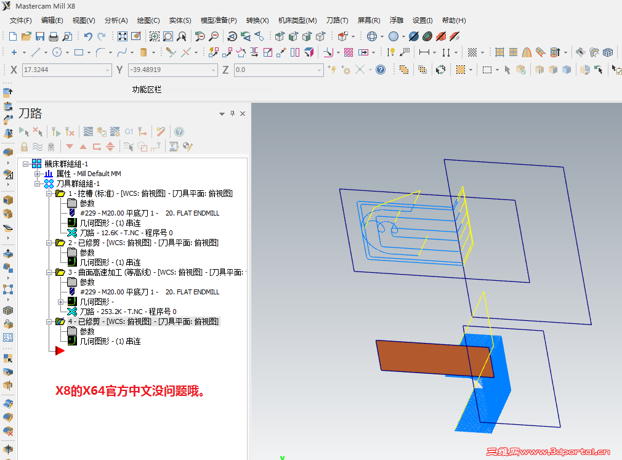Toggle toolpath display wave icon
The image size is (622, 460).
coord(38,147)
